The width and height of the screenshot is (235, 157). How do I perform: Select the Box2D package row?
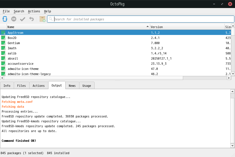pyautogui.click(x=115, y=38)
